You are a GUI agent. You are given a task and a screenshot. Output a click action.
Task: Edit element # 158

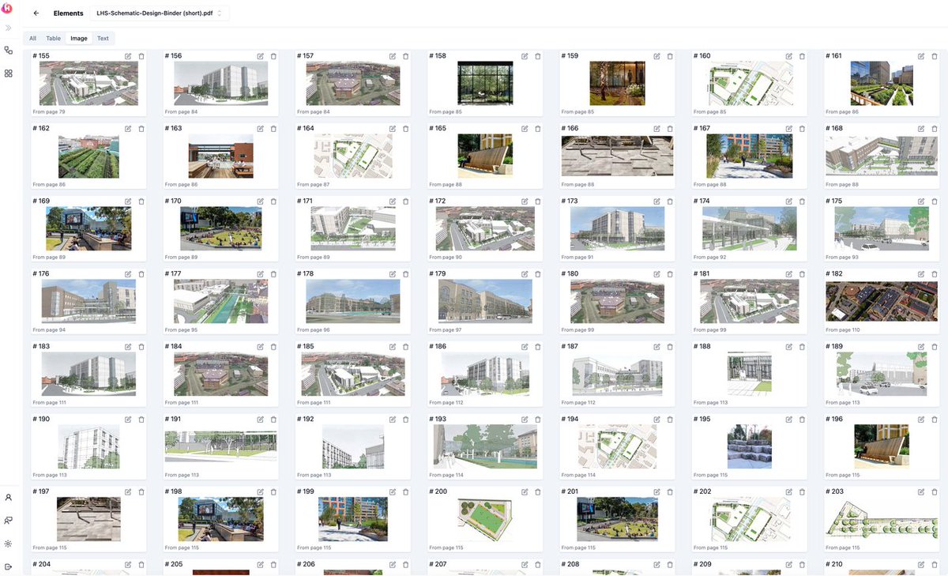(525, 56)
